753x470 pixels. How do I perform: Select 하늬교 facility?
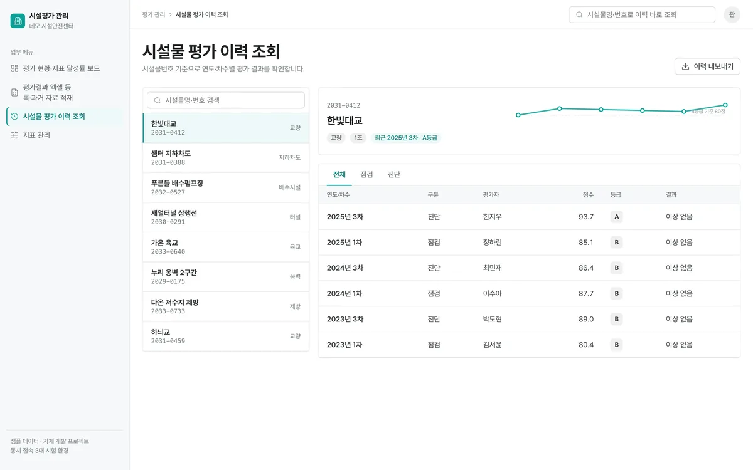pyautogui.click(x=226, y=337)
